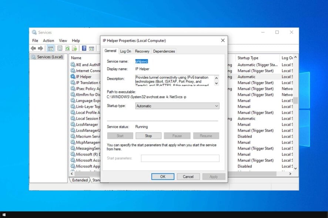Open the Help menu in Services

[x=76, y=41]
